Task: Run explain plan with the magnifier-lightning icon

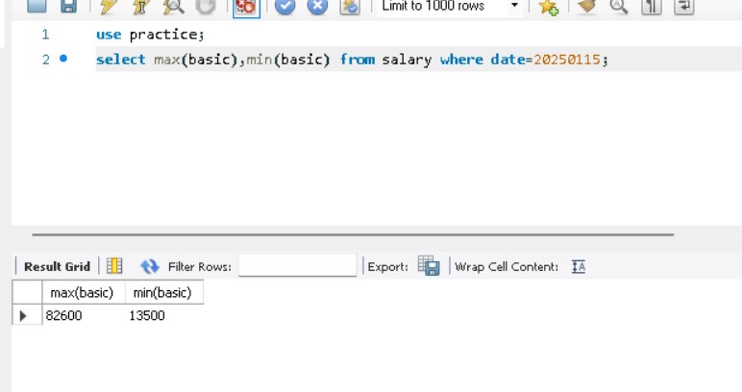Action: [173, 5]
